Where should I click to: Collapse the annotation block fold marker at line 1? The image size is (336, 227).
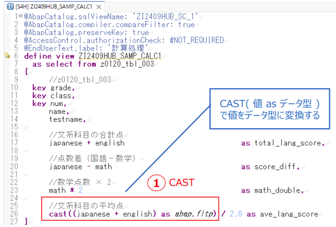pyautogui.click(x=21, y=16)
